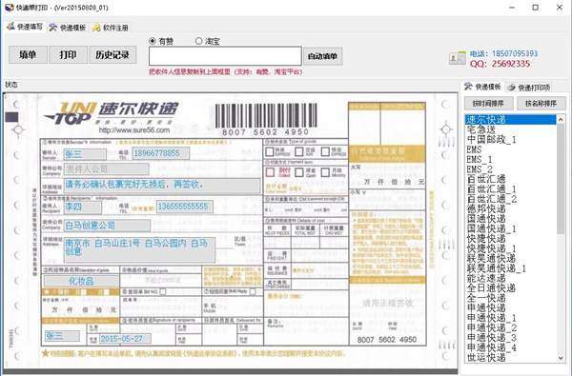Edit the 发件人公司 field

pyautogui.click(x=106, y=168)
